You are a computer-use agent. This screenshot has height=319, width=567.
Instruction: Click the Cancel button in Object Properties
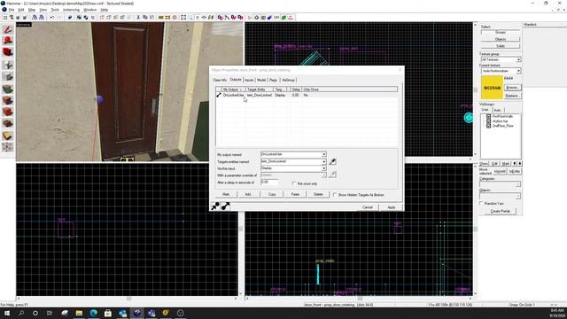click(368, 207)
